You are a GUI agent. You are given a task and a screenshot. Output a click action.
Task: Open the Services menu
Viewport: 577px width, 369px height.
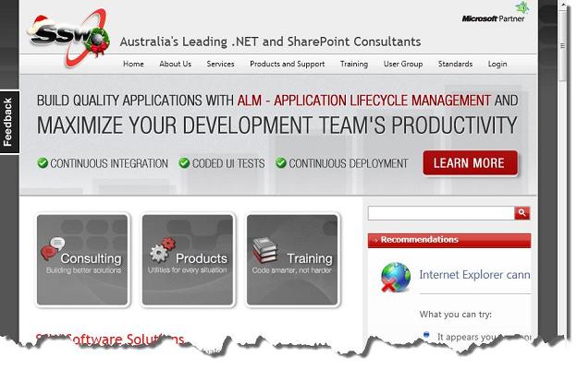click(x=220, y=64)
